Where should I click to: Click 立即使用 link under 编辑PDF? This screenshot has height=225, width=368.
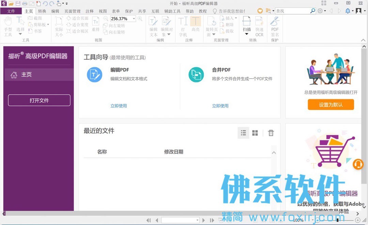click(119, 106)
